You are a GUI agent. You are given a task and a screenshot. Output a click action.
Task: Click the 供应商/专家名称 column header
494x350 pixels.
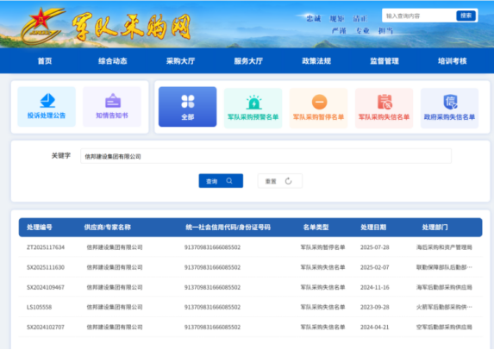pos(108,227)
